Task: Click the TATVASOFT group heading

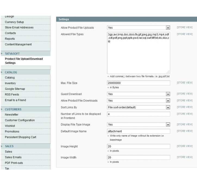Action: (x=12, y=54)
